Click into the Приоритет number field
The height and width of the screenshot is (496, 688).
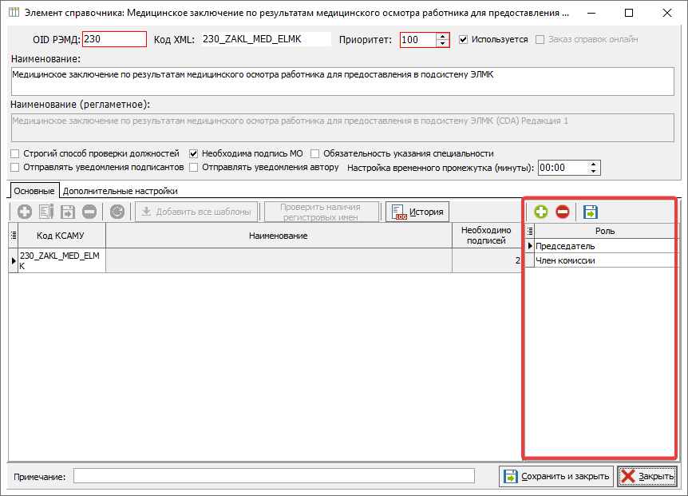pyautogui.click(x=418, y=40)
